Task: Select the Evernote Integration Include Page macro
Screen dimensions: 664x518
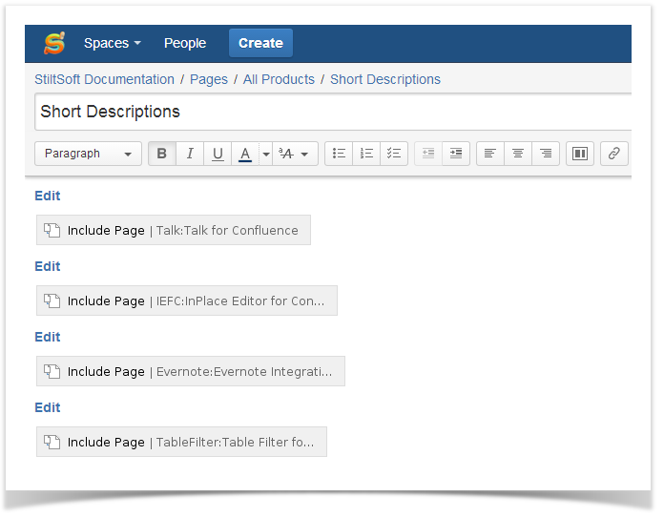Action: tap(191, 371)
